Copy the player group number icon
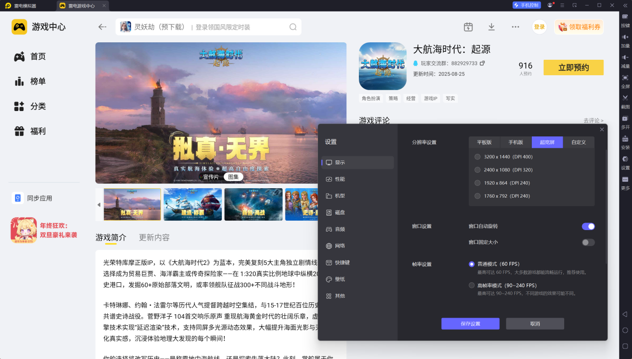The width and height of the screenshot is (632, 359). click(x=482, y=63)
